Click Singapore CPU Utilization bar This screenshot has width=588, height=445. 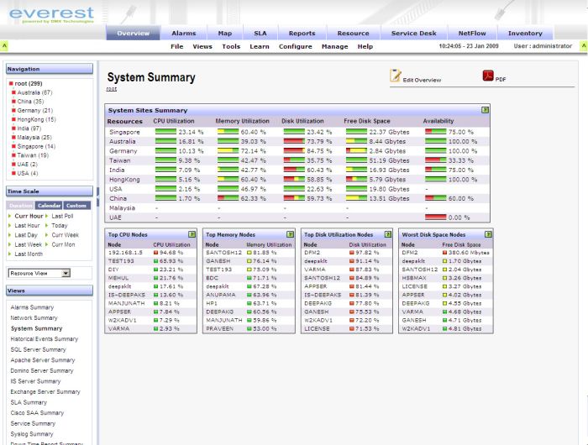(165, 132)
